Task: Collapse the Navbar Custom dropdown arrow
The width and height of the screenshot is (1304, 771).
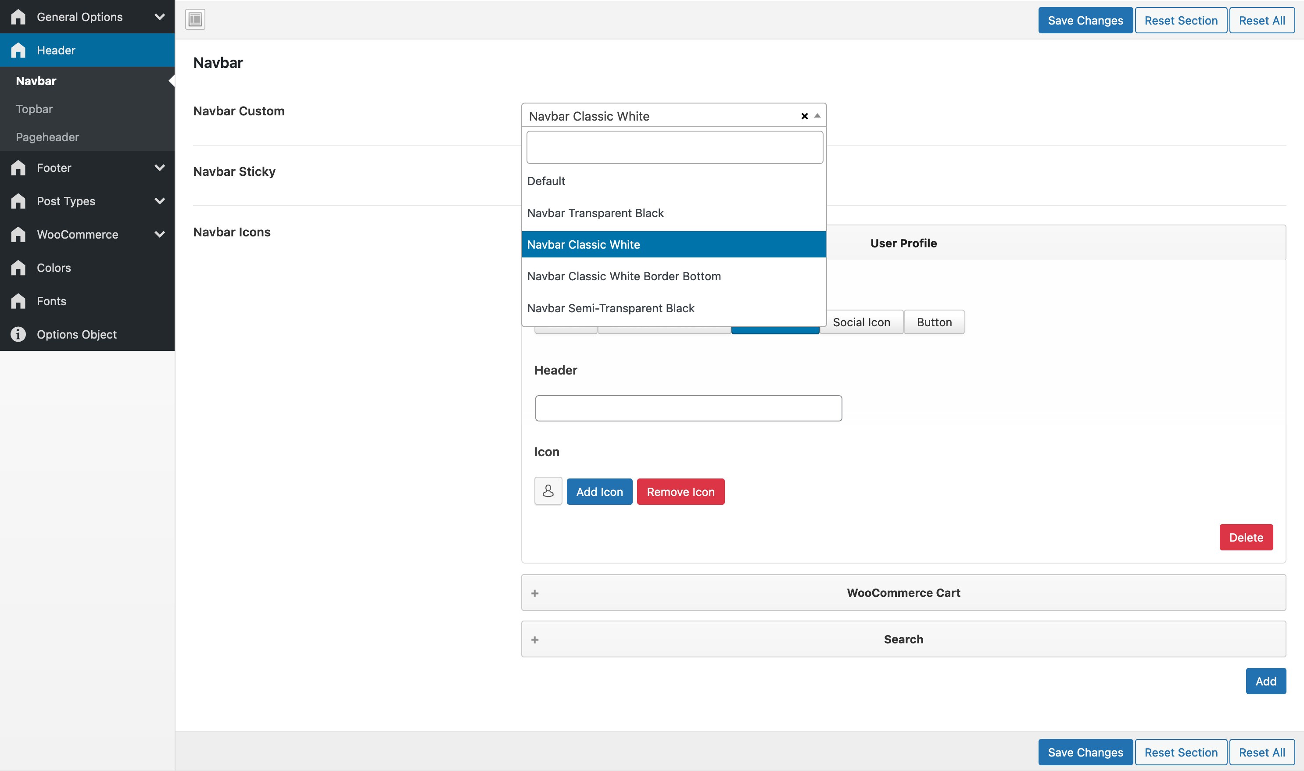Action: 817,116
